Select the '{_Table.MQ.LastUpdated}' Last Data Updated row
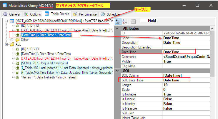 (x=67, y=68)
